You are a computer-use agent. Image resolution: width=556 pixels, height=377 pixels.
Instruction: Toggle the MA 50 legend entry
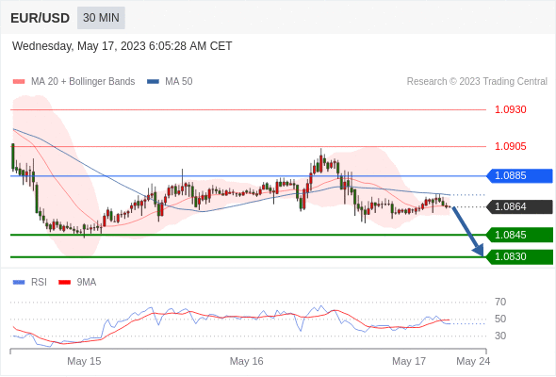[170, 82]
